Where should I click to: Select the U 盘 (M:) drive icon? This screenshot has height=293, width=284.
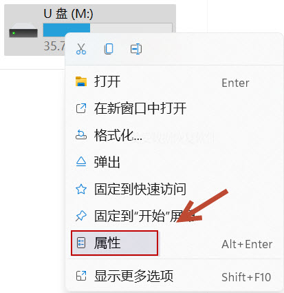pos(23,30)
